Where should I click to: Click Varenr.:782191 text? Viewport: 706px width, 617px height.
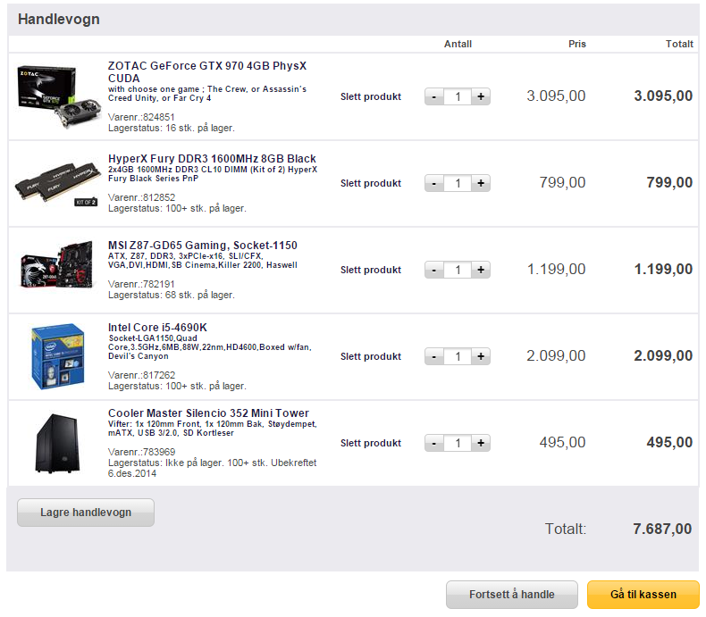point(141,285)
